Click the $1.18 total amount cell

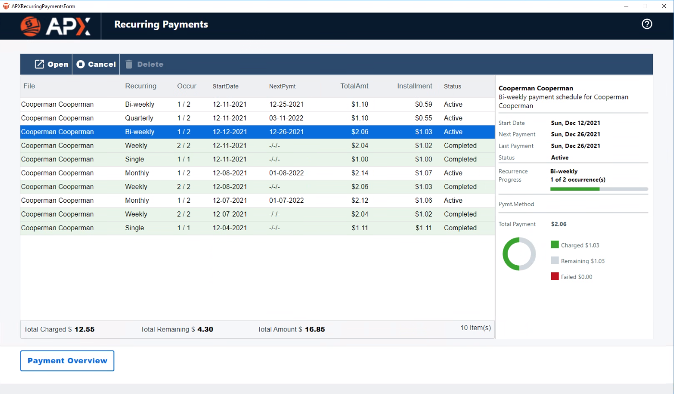coord(360,104)
